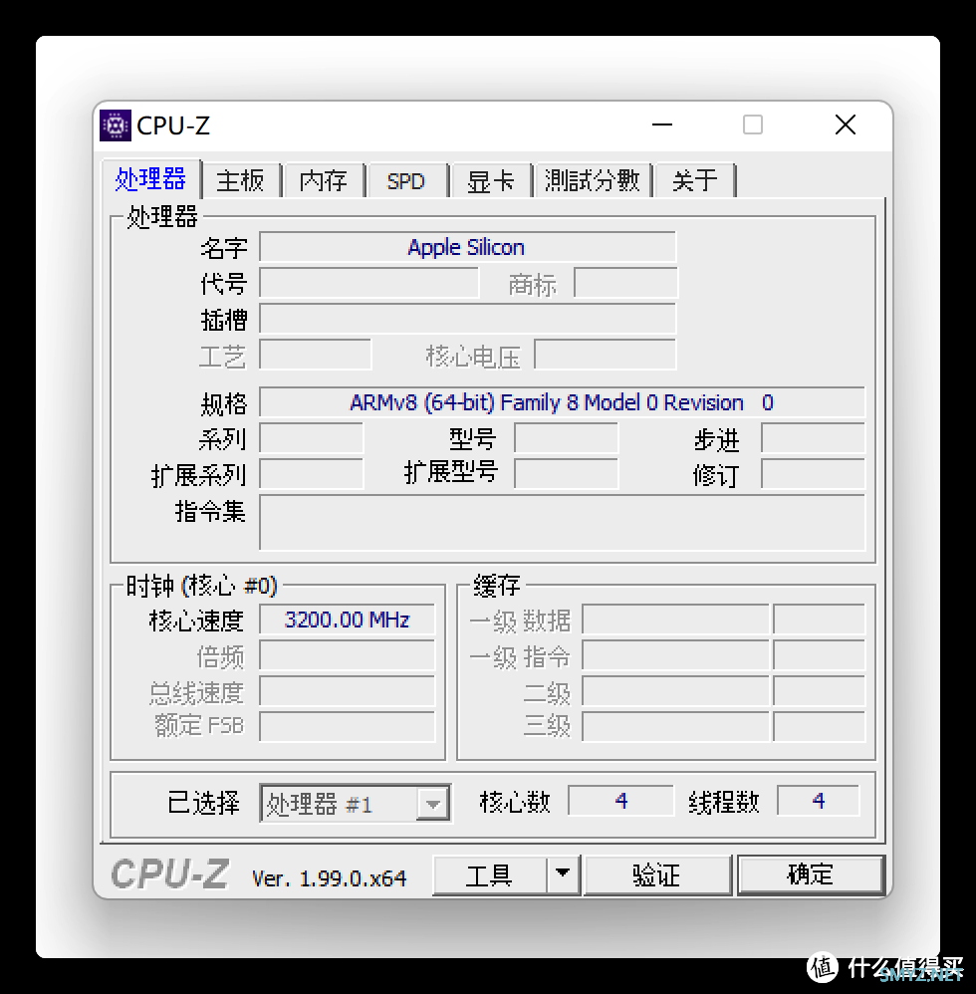This screenshot has width=976, height=994.
Task: Show the 关于 tab
Action: point(694,180)
